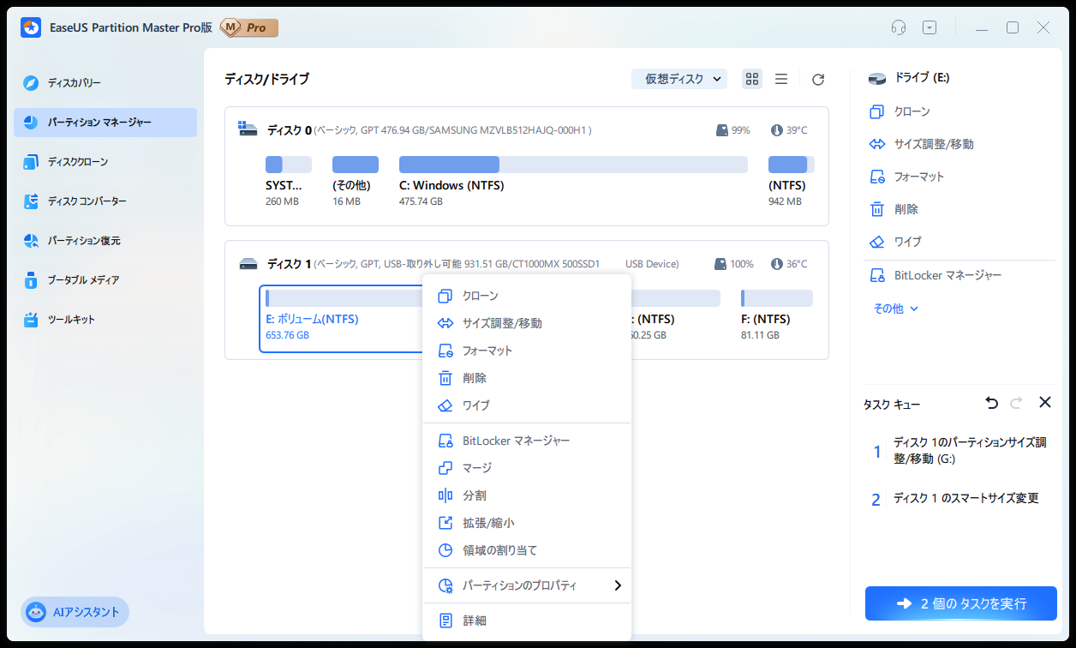Choose ワイプ in the context menu
The image size is (1076, 648).
(x=527, y=405)
